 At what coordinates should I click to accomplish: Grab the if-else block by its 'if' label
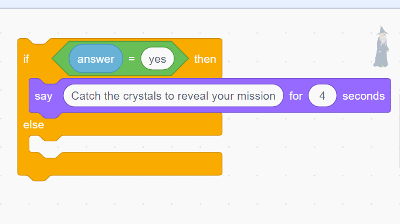pos(26,59)
